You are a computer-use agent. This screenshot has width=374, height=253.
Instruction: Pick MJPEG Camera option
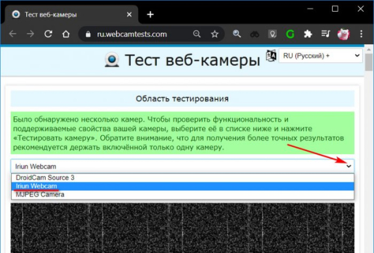(40, 194)
